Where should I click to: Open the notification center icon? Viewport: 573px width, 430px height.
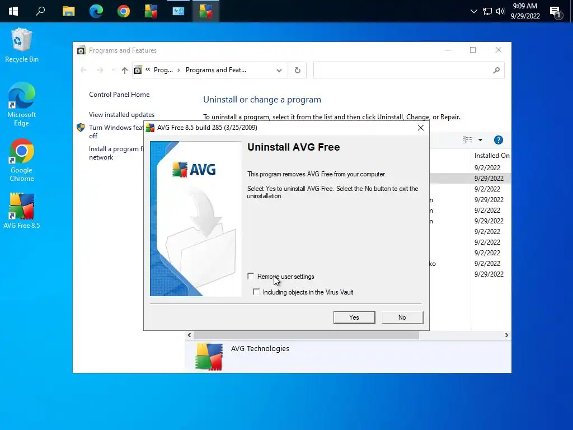tap(556, 12)
